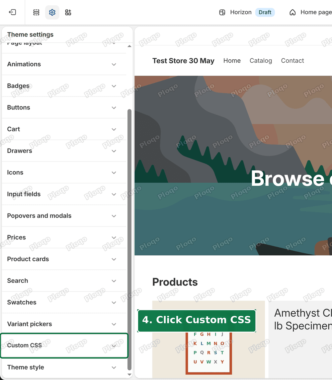Expand the Icons settings section
This screenshot has width=332, height=380.
[x=64, y=172]
